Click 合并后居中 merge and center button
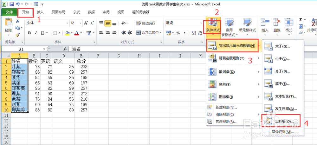 [x=148, y=32]
